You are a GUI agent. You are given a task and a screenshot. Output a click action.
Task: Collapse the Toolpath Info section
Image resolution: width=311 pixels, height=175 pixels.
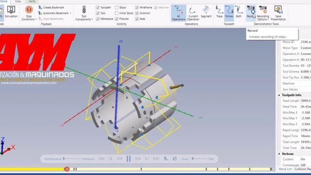(279, 95)
